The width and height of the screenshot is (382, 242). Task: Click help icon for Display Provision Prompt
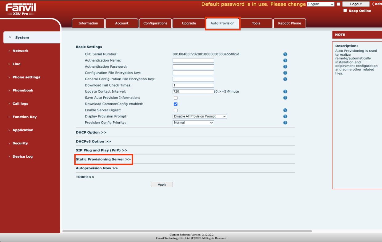[x=285, y=116]
